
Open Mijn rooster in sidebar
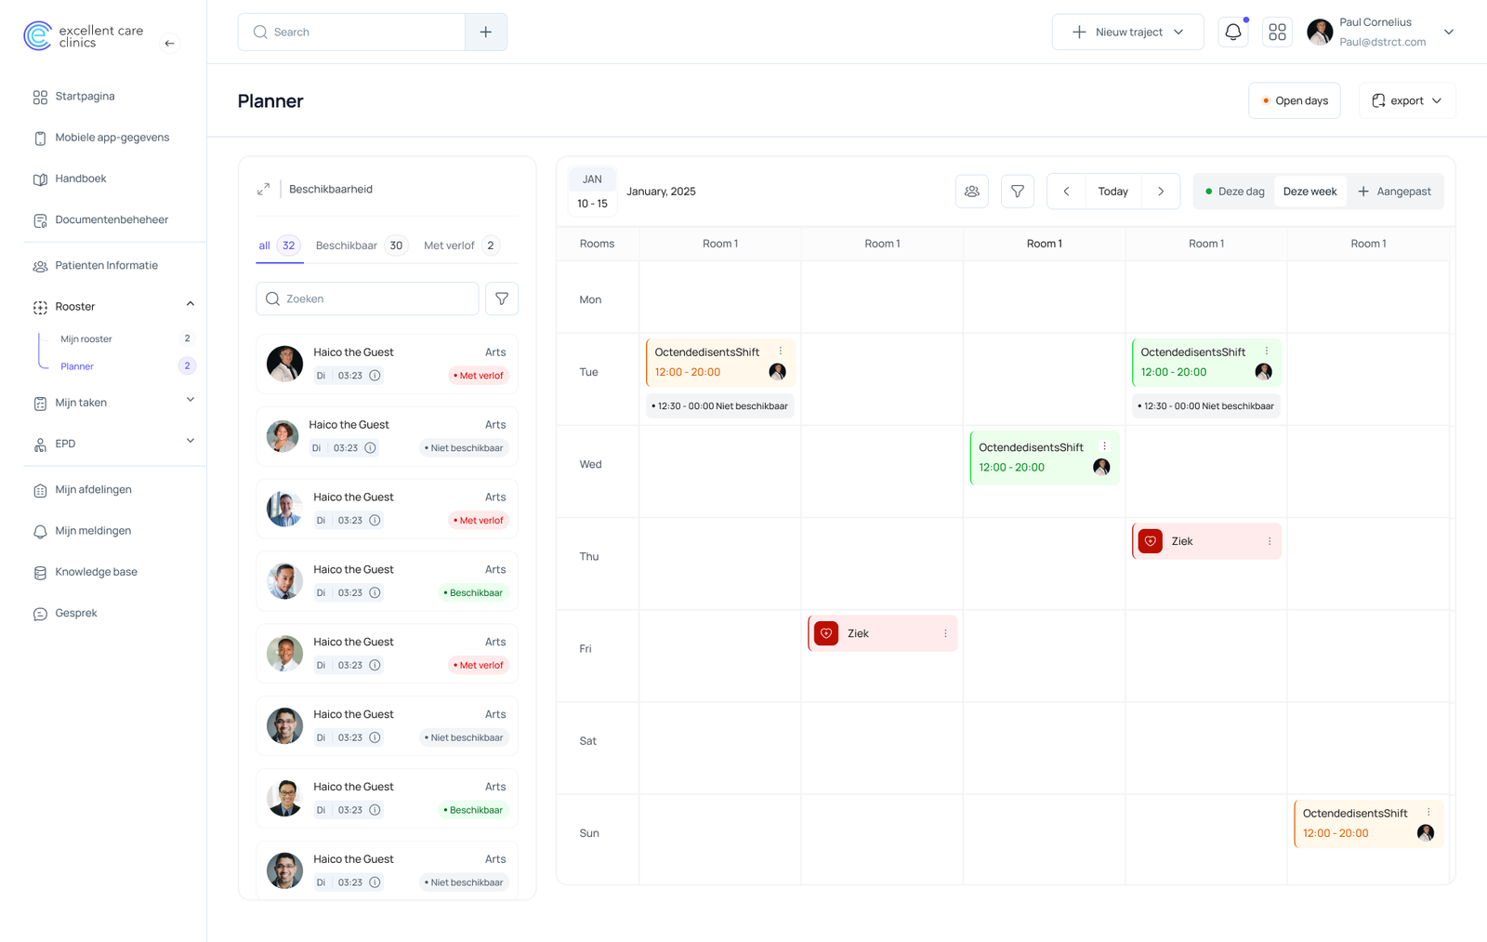(x=86, y=338)
